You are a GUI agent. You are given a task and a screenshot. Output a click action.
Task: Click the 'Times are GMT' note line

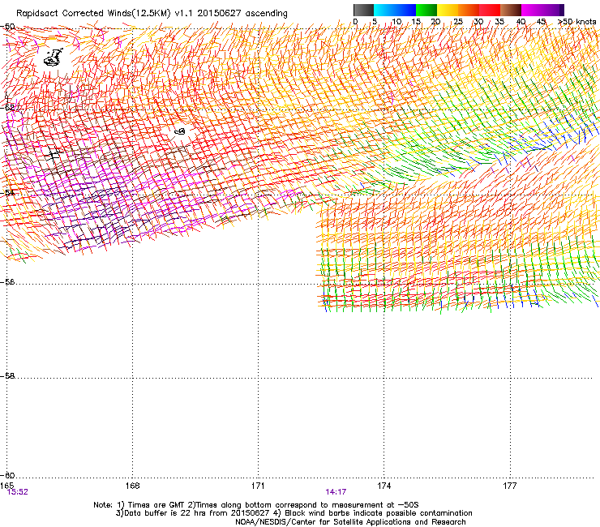tap(255, 505)
